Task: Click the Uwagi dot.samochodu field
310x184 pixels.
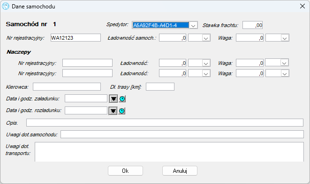Action: point(182,134)
